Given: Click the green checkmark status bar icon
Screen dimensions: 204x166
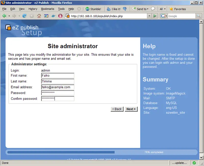Looking at the screenshot, I should [194, 163].
